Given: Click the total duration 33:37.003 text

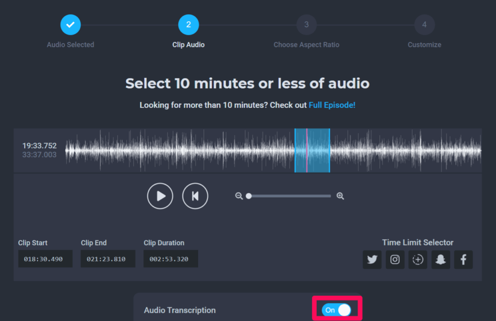Looking at the screenshot, I should pos(39,155).
